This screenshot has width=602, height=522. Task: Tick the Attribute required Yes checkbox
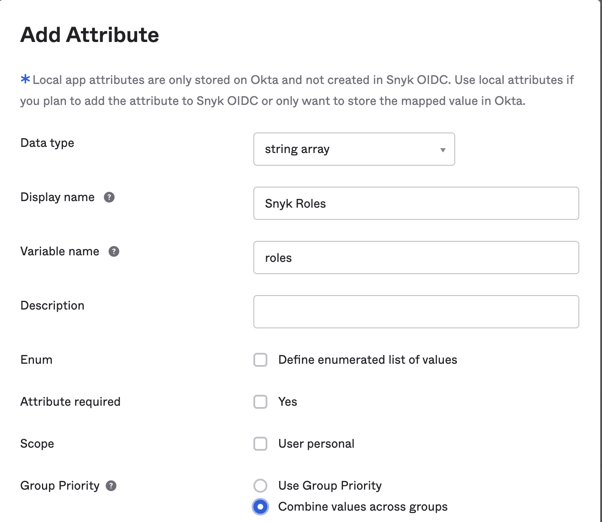point(260,402)
